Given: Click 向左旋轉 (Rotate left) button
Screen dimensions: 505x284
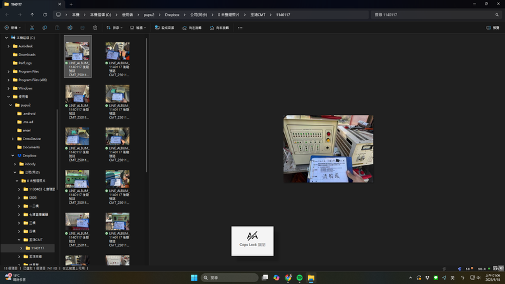Looking at the screenshot, I should (193, 28).
